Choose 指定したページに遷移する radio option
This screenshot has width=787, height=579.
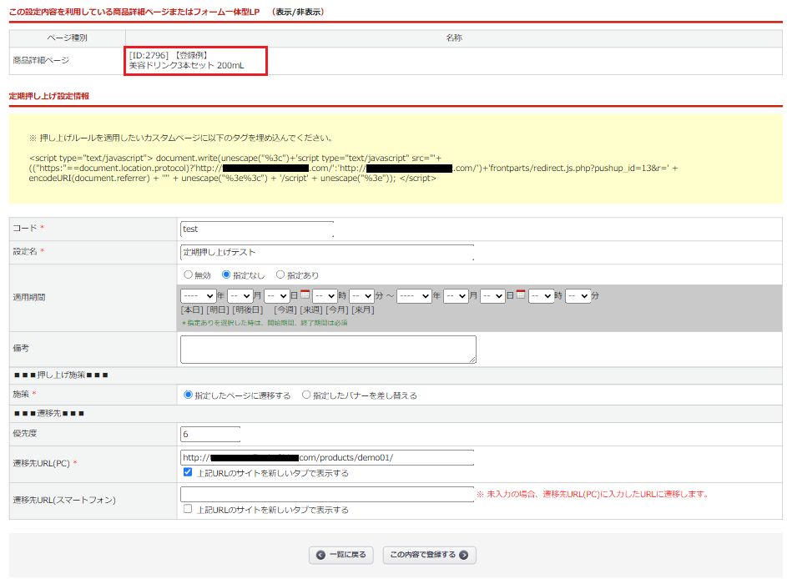coord(189,395)
